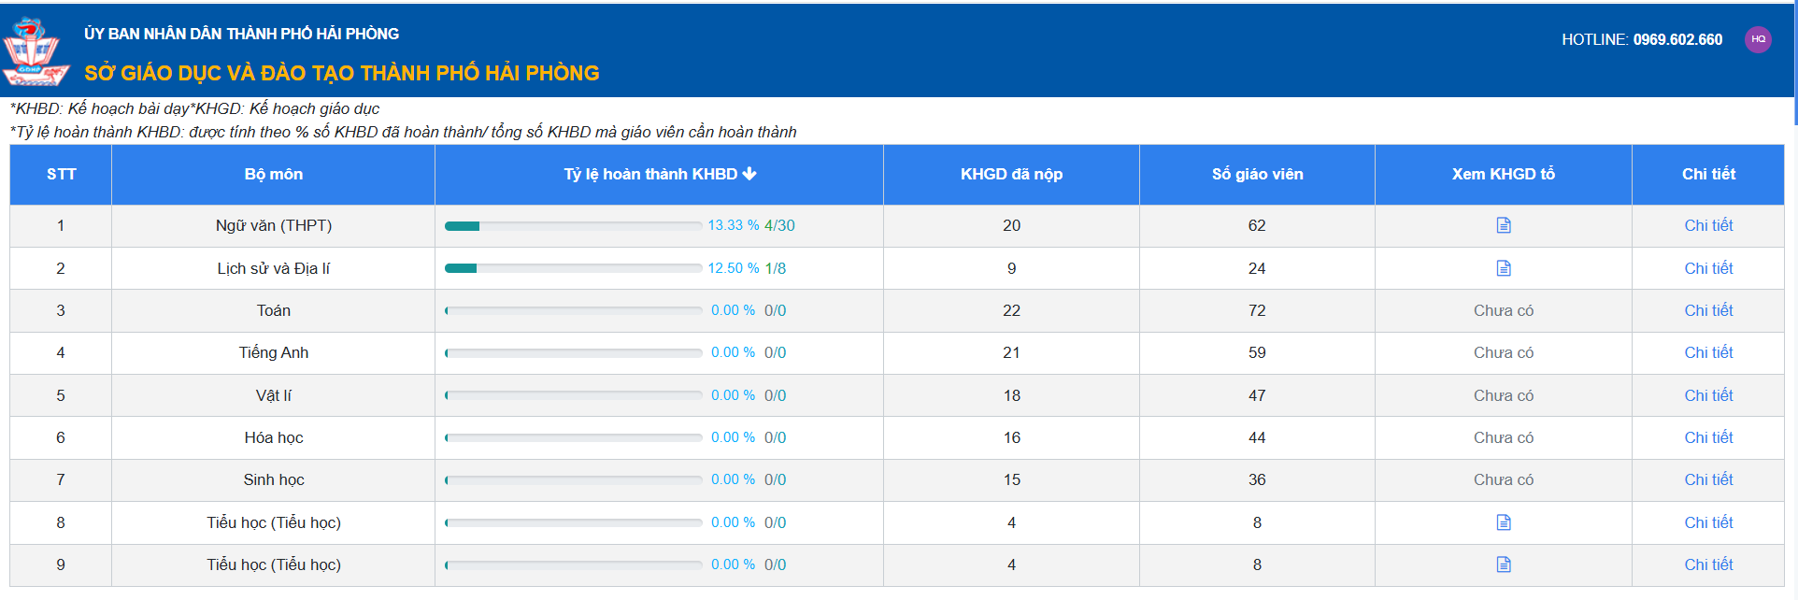Click the KHGD đã nộp column header
Viewport: 1798px width, 600px height.
click(1010, 174)
